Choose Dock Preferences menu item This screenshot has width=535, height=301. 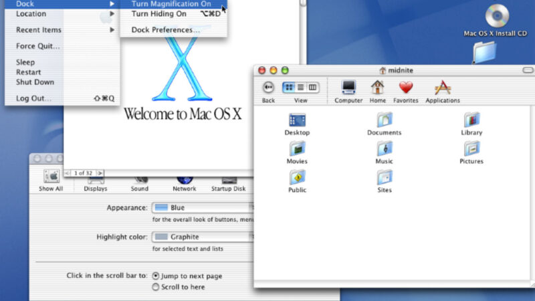coord(174,29)
